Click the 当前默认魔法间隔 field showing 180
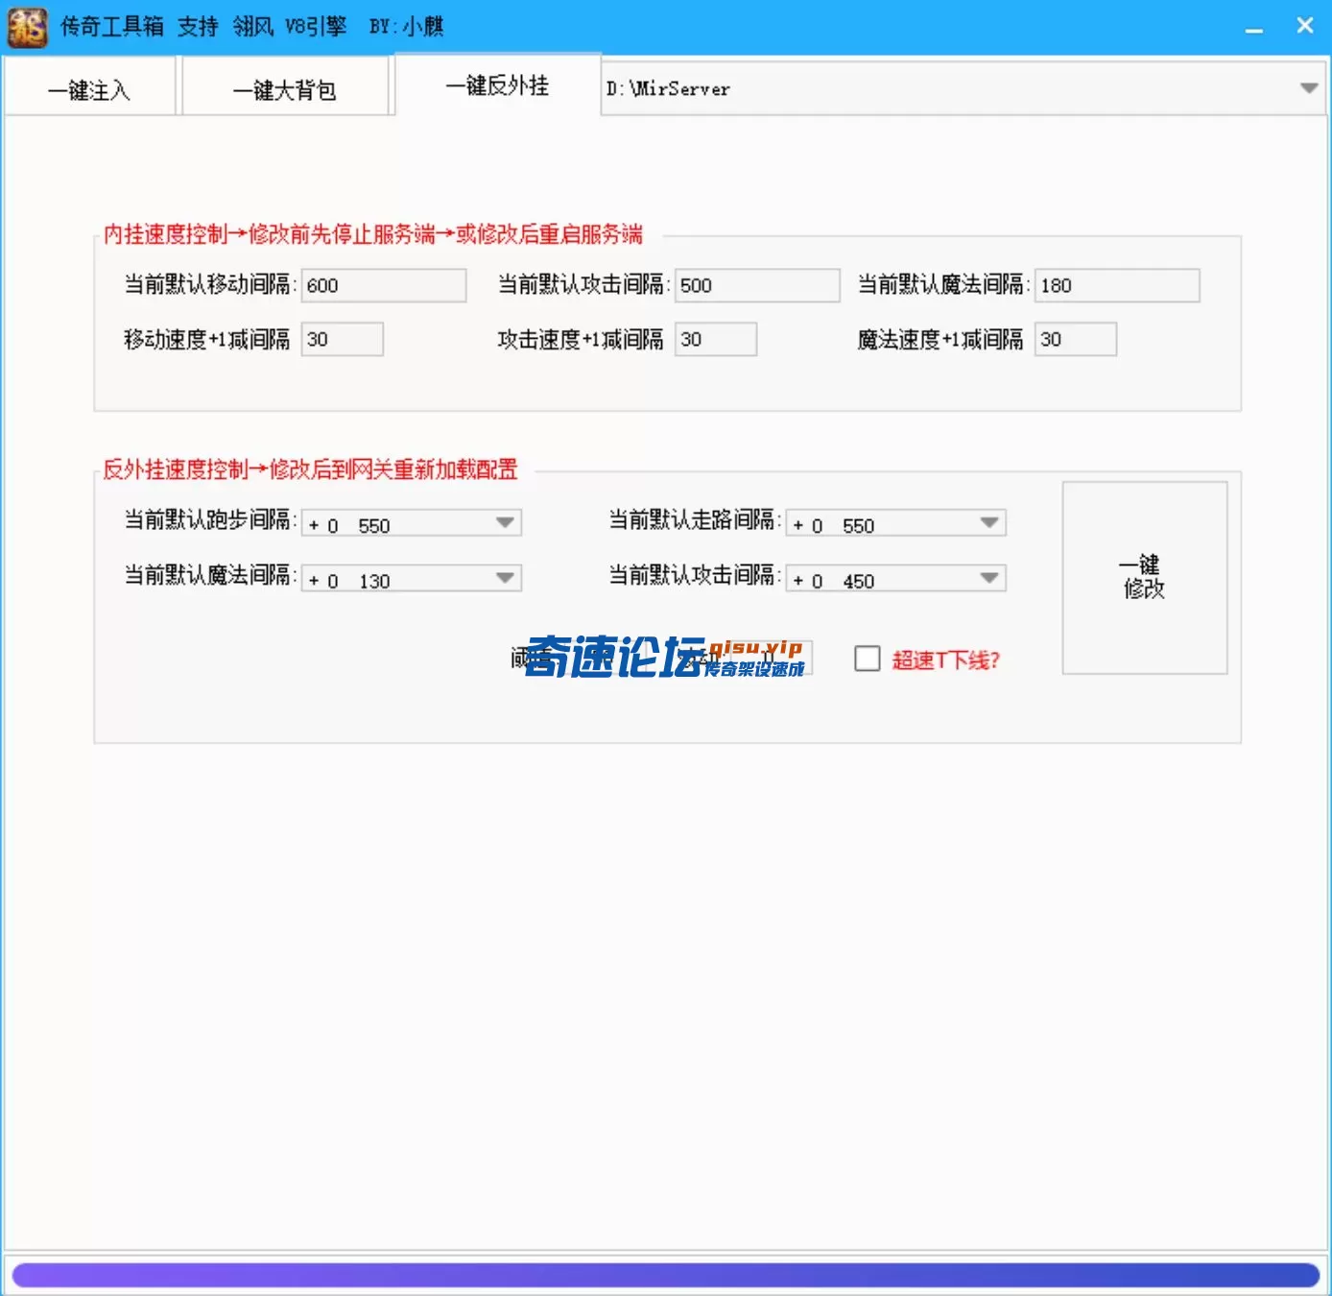Image resolution: width=1332 pixels, height=1296 pixels. click(1117, 285)
